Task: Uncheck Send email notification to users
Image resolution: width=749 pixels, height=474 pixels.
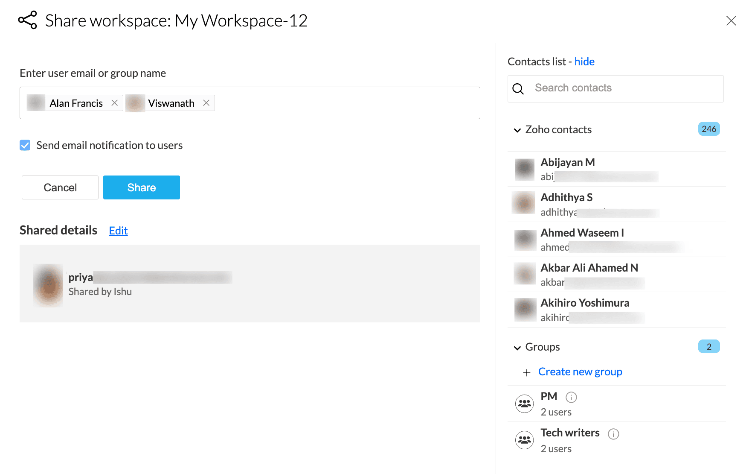Action: click(25, 145)
